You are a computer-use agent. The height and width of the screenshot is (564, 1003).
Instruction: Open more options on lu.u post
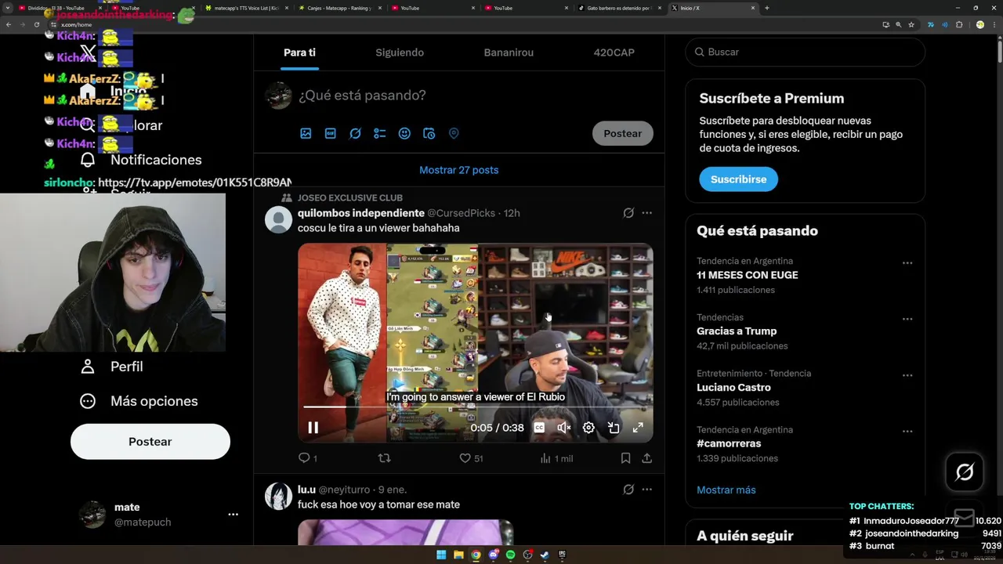[646, 490]
